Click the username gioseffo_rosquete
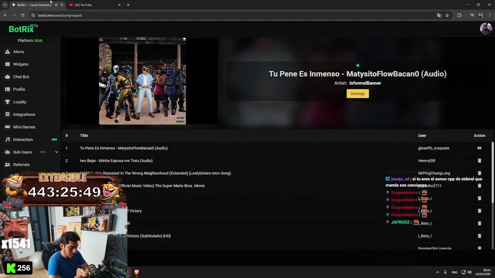Image resolution: width=495 pixels, height=278 pixels. [434, 148]
